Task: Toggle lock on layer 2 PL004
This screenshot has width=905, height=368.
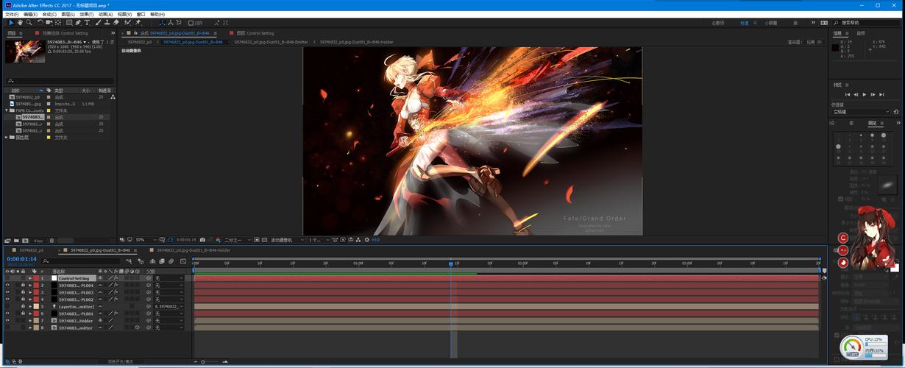Action: click(x=23, y=286)
